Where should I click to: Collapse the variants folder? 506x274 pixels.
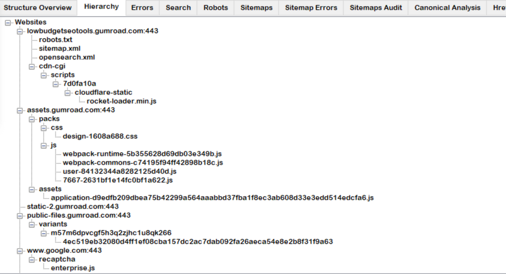coord(32,224)
